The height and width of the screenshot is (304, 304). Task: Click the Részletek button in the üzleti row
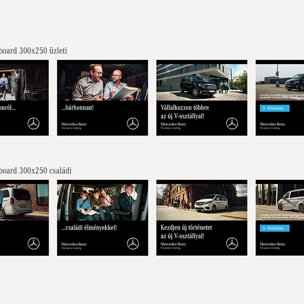(275, 108)
